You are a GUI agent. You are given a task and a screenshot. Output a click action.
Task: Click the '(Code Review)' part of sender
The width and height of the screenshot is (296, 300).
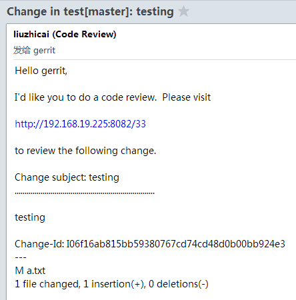tap(84, 34)
